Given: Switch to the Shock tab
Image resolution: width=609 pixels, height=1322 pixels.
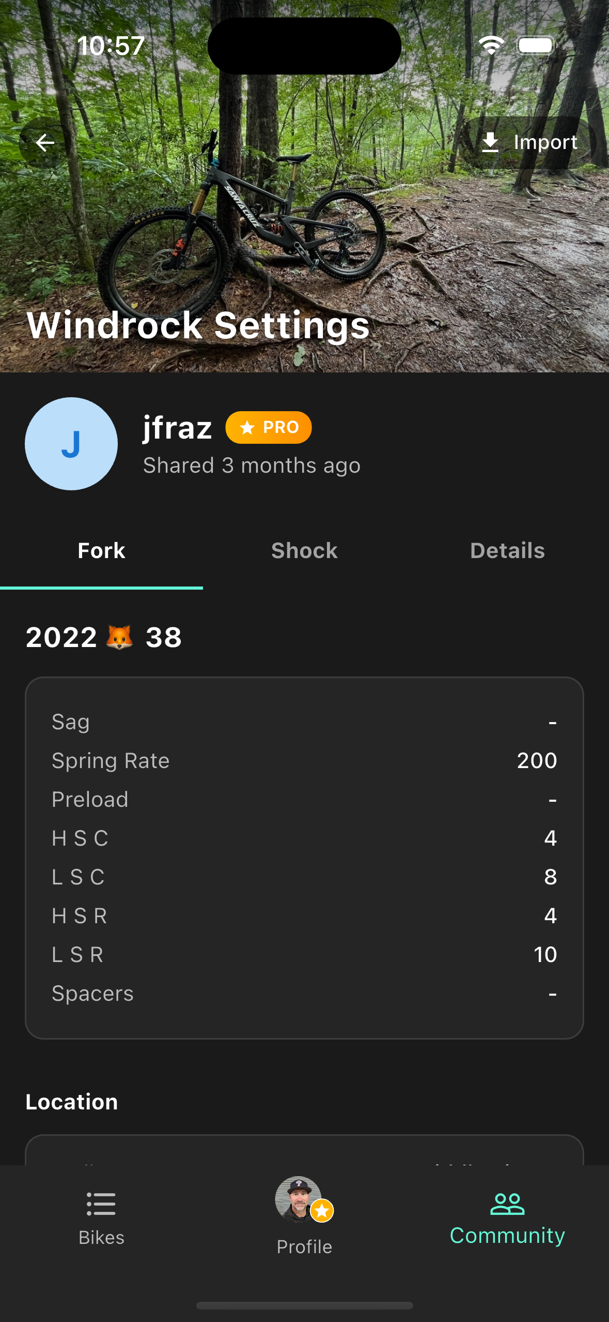Looking at the screenshot, I should [304, 551].
